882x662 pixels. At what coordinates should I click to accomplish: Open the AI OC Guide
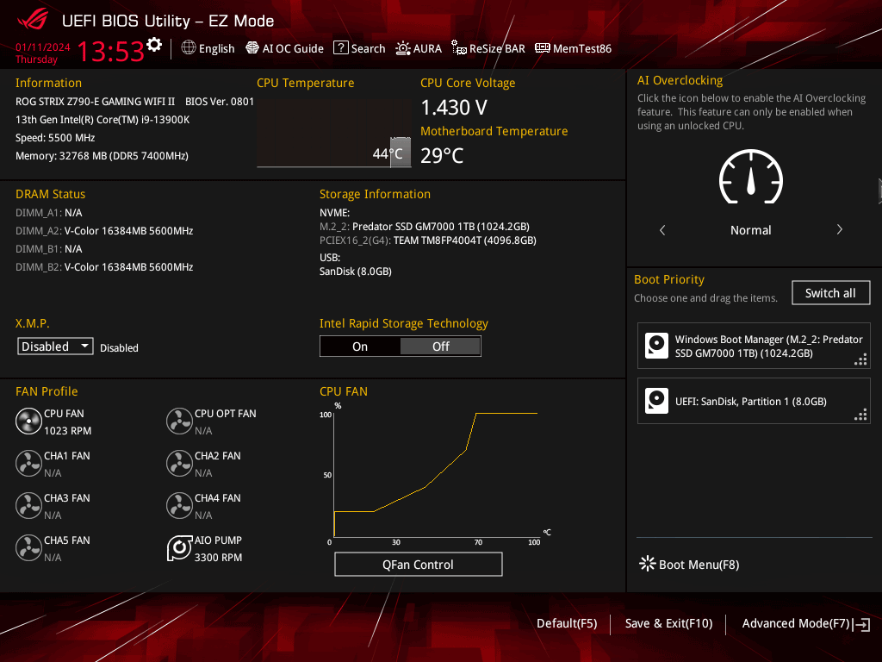pos(284,48)
